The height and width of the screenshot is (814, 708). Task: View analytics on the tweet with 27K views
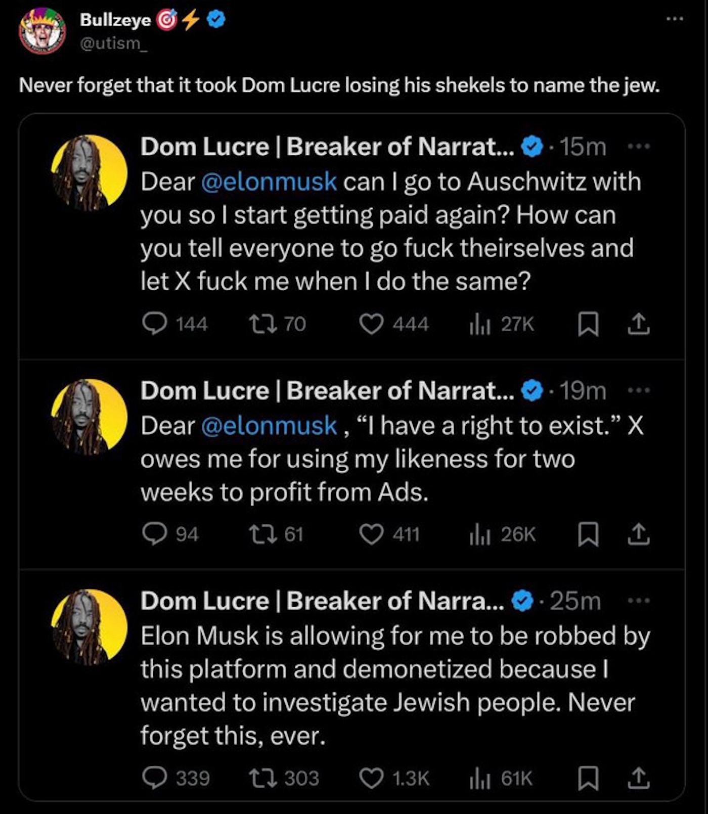pos(479,324)
